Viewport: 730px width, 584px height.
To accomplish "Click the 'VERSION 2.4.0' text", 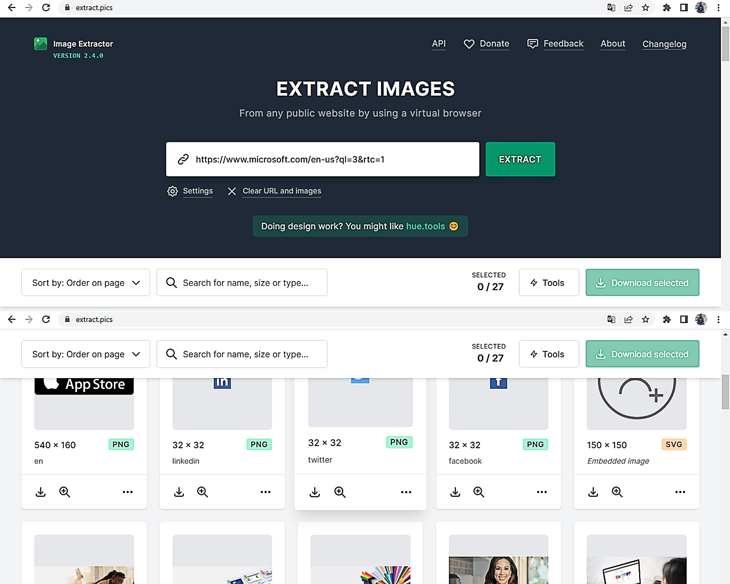I will [78, 55].
